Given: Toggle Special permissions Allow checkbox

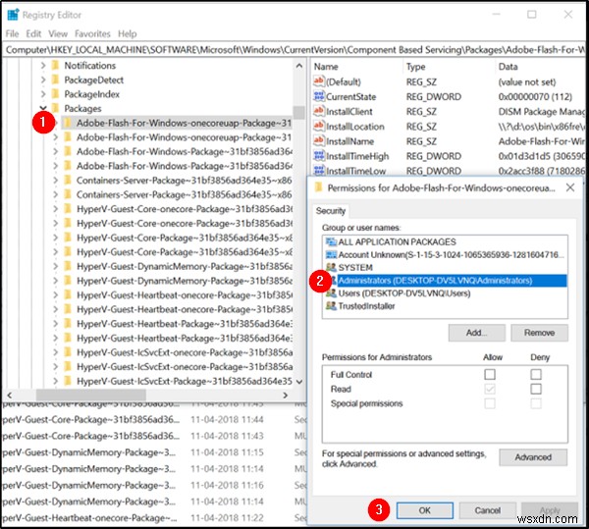Looking at the screenshot, I should tap(490, 403).
